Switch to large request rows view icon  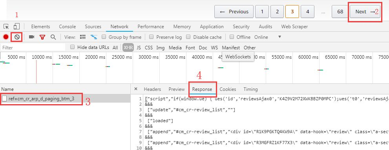tap(83, 37)
